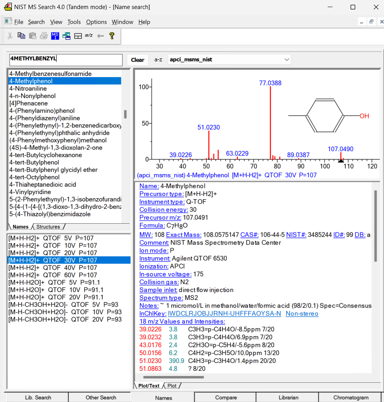Toggle the a-z sorting button
384x402 pixels.
point(158,60)
